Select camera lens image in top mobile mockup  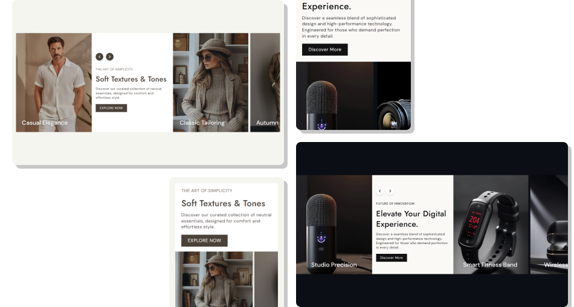point(394,95)
